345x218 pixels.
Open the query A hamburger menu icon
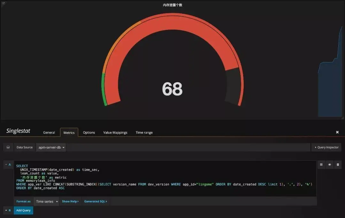tap(321, 165)
